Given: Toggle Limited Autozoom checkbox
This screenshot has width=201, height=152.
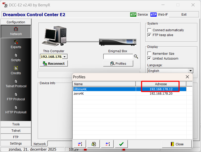Looking at the screenshot, I should [149, 59].
